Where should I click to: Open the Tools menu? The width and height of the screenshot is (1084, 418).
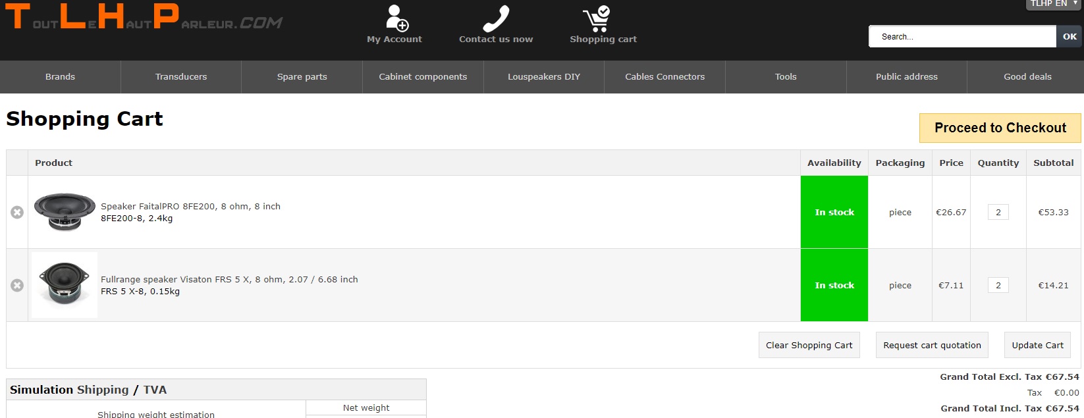(786, 77)
